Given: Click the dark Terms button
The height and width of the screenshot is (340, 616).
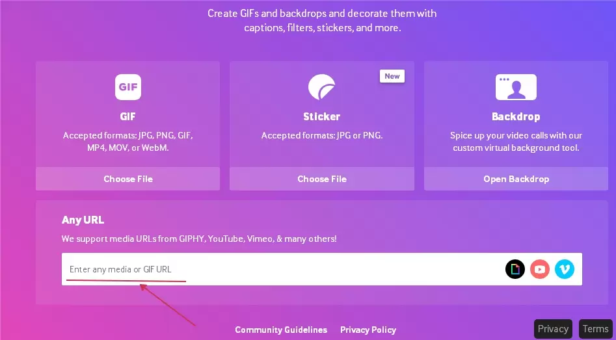Looking at the screenshot, I should [x=595, y=329].
